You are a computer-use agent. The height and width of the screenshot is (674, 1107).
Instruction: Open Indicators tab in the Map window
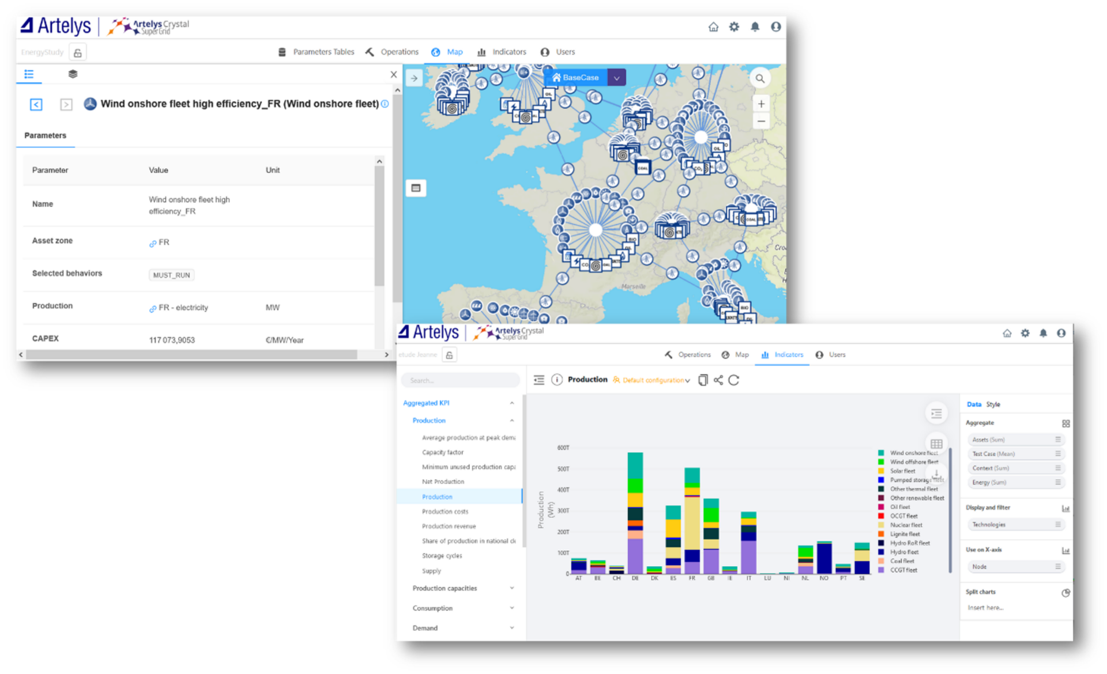click(x=502, y=52)
